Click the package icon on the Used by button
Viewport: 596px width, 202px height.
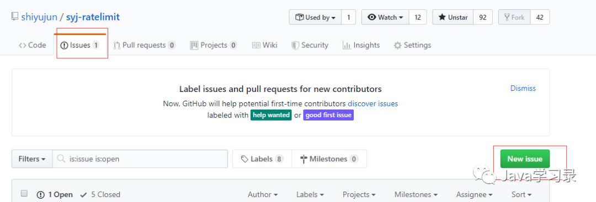300,17
